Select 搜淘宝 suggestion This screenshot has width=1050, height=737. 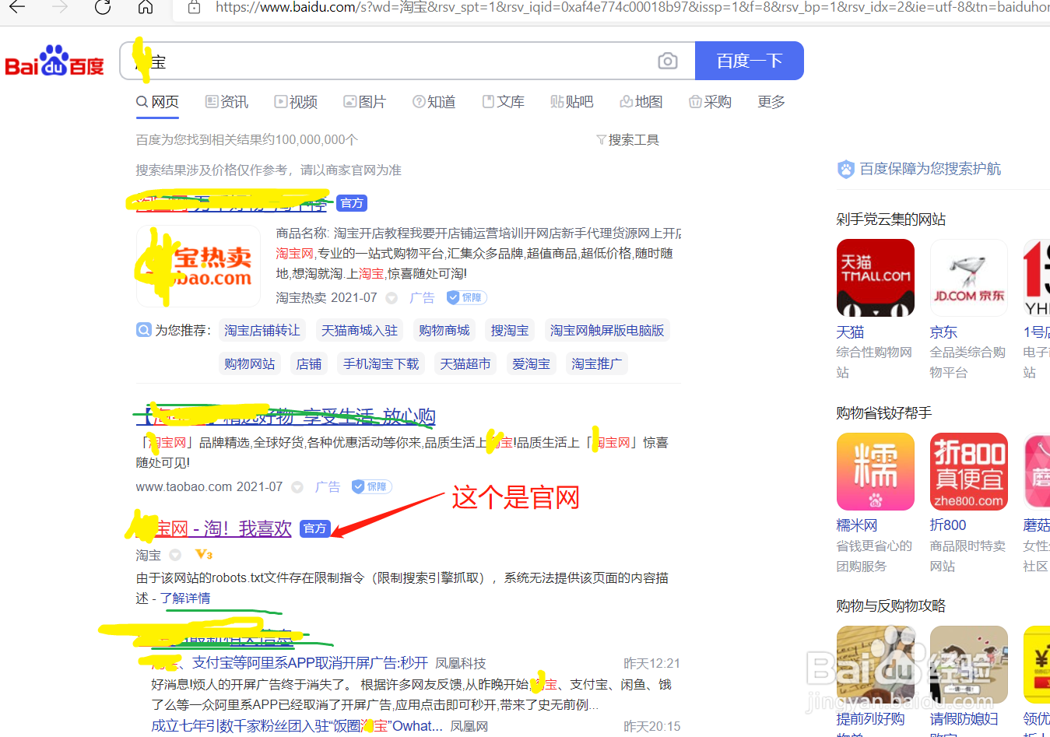point(510,331)
